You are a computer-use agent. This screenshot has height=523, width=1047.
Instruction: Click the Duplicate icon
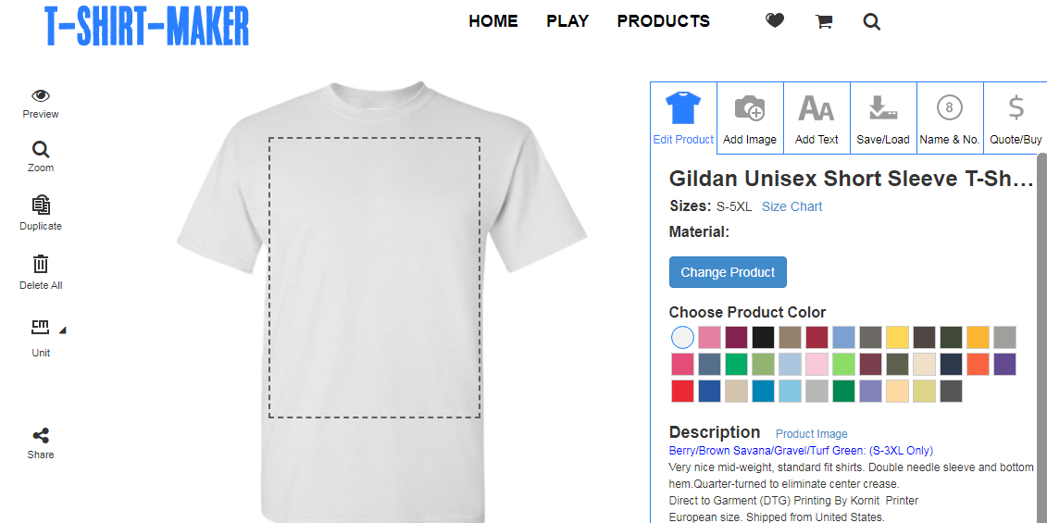click(41, 205)
